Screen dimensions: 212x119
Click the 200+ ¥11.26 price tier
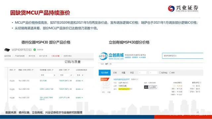(x=177, y=89)
